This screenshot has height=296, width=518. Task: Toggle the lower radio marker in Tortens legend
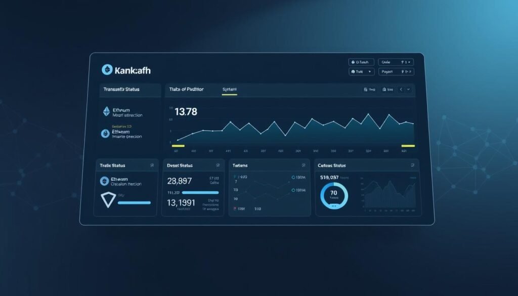pyautogui.click(x=293, y=190)
